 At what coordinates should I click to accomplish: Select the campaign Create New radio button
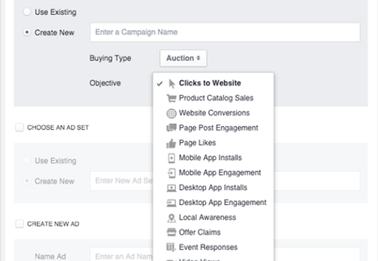click(27, 32)
